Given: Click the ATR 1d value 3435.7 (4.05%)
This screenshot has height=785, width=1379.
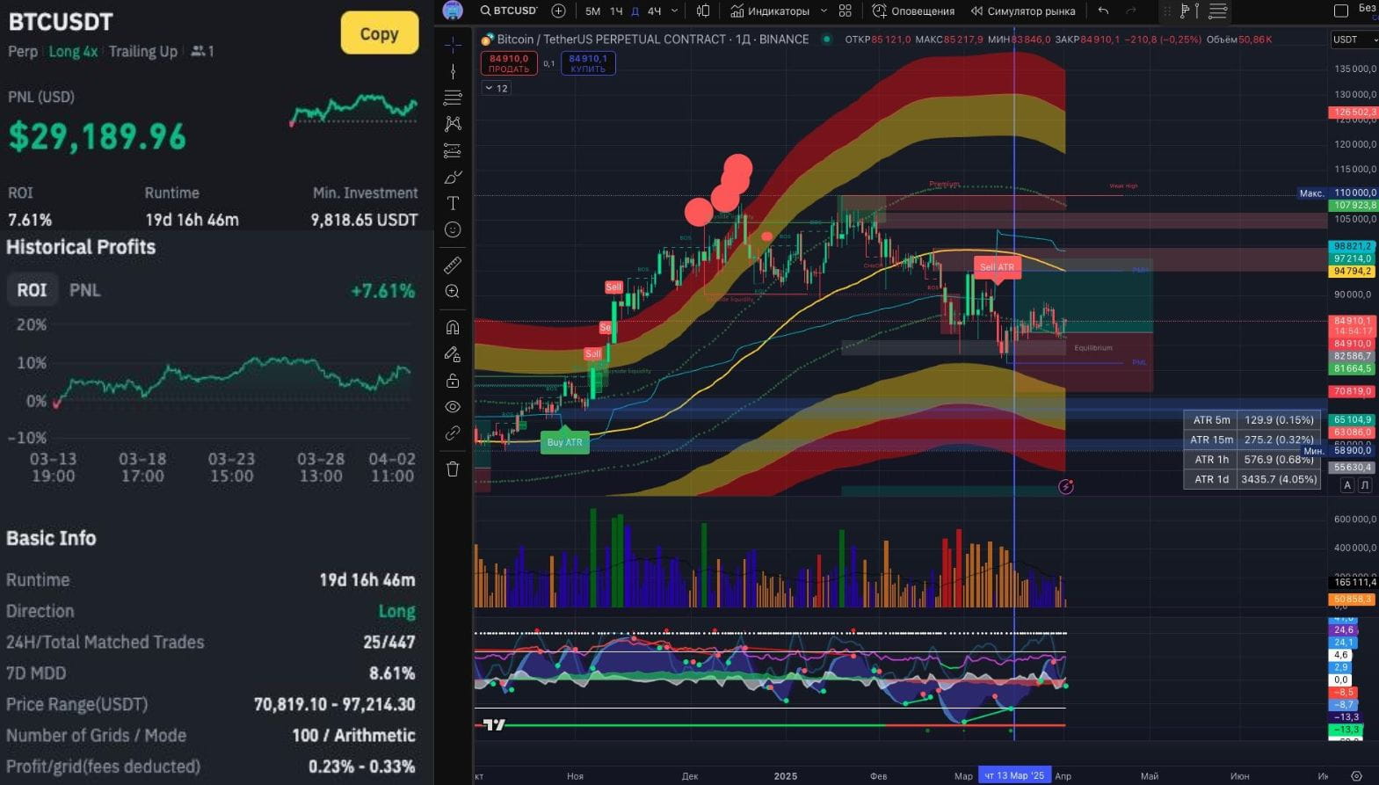Looking at the screenshot, I should pyautogui.click(x=1279, y=479).
